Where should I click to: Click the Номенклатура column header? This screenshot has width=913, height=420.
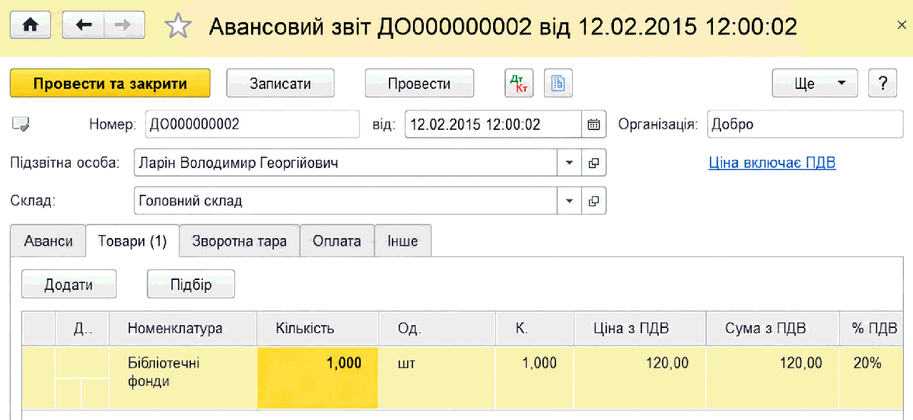click(x=183, y=329)
